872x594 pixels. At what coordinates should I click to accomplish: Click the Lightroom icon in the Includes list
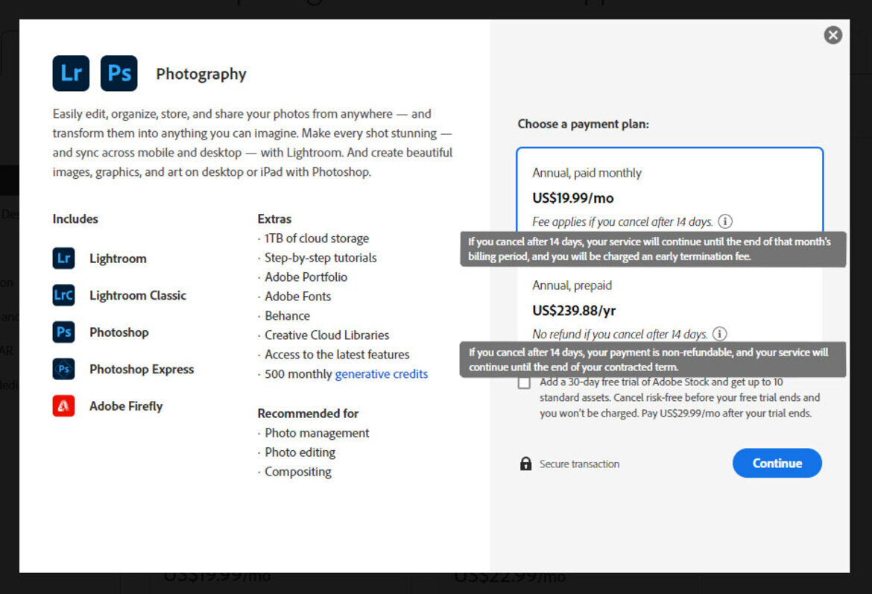point(63,258)
